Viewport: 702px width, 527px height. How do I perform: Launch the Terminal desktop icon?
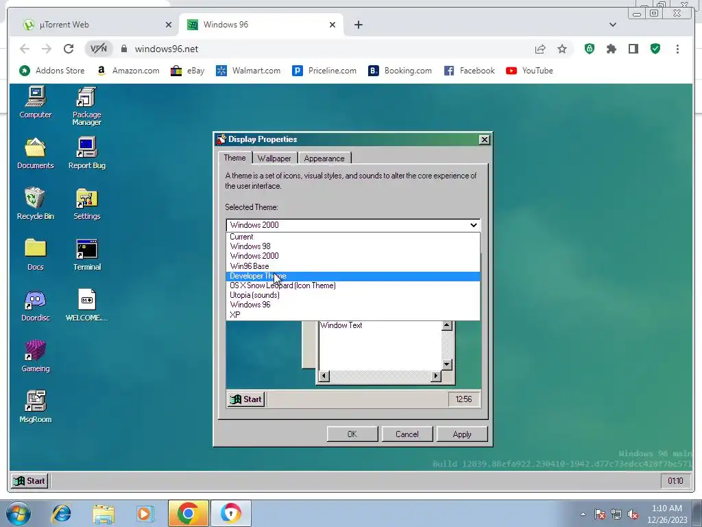tap(87, 255)
